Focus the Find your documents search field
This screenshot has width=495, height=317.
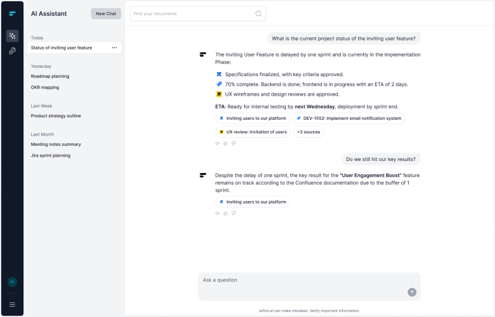[198, 13]
